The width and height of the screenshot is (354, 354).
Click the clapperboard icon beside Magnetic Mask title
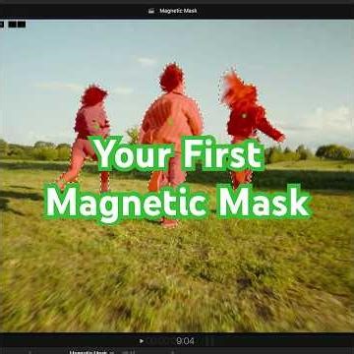[151, 11]
